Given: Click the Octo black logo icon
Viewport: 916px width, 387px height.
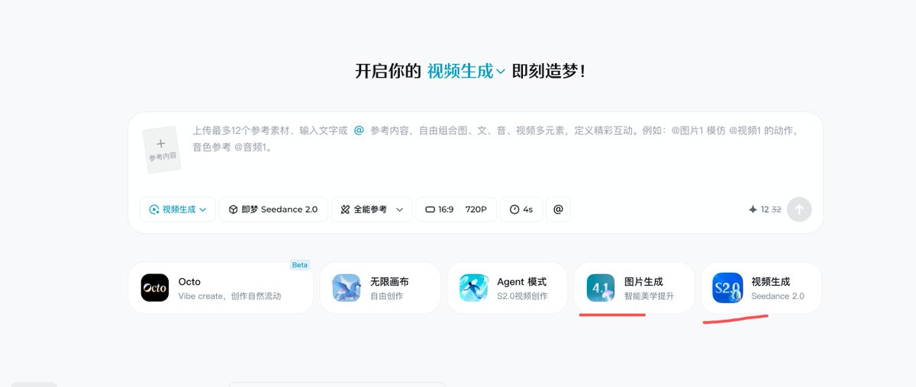Looking at the screenshot, I should 155,288.
